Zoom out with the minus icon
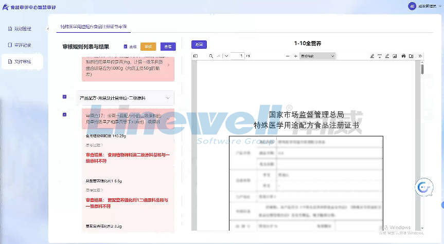 click(287, 56)
